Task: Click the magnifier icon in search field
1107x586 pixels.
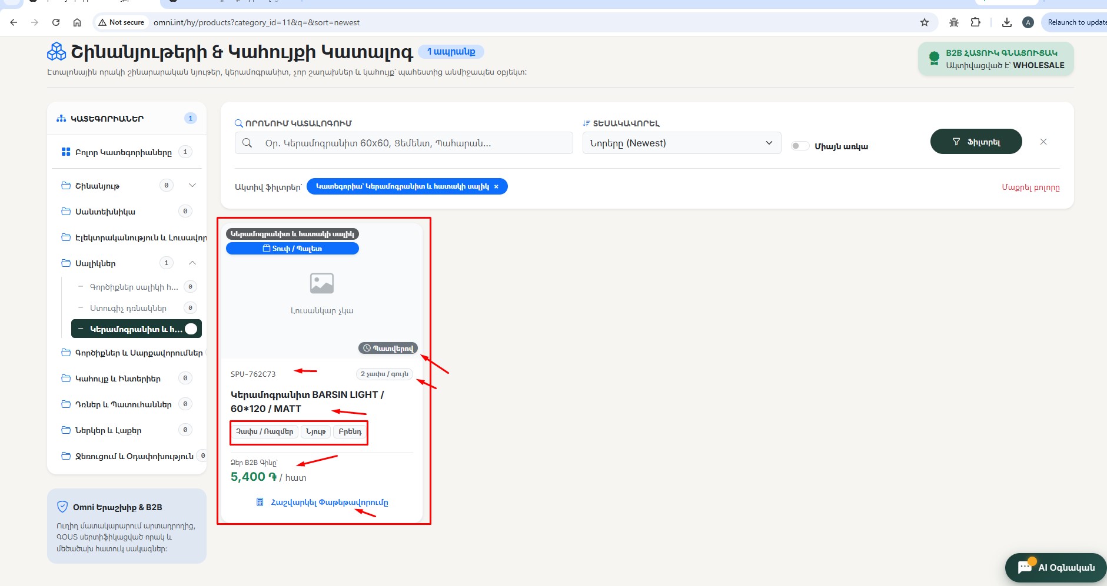Action: (x=247, y=143)
